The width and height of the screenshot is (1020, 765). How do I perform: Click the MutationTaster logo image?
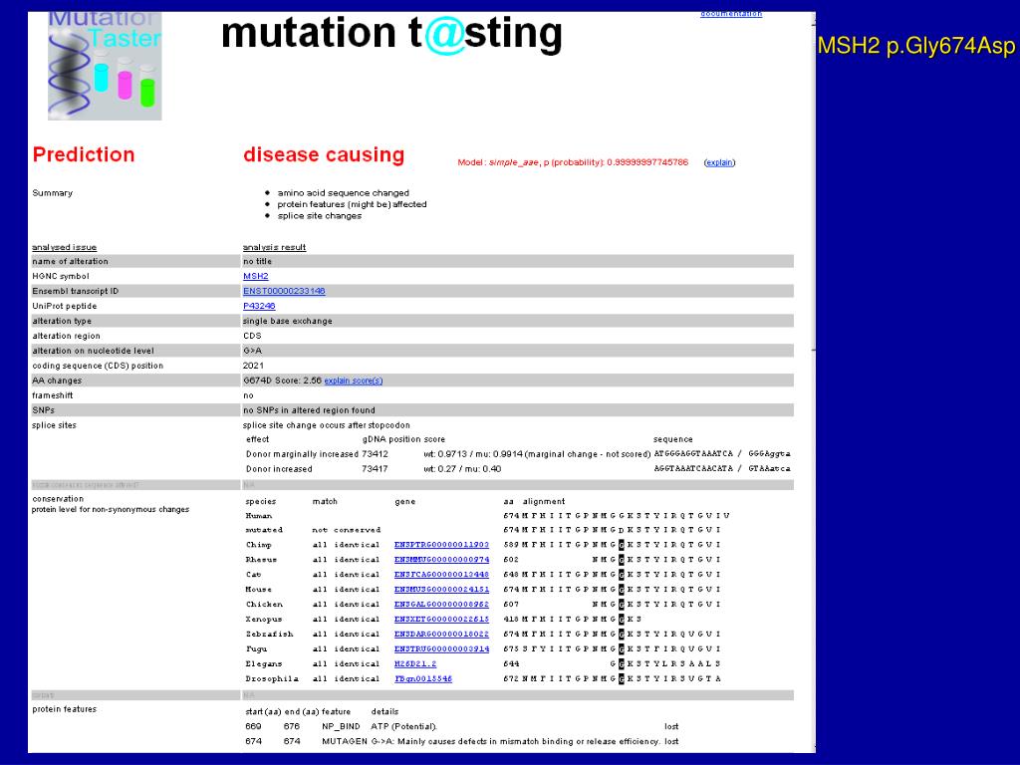(105, 66)
